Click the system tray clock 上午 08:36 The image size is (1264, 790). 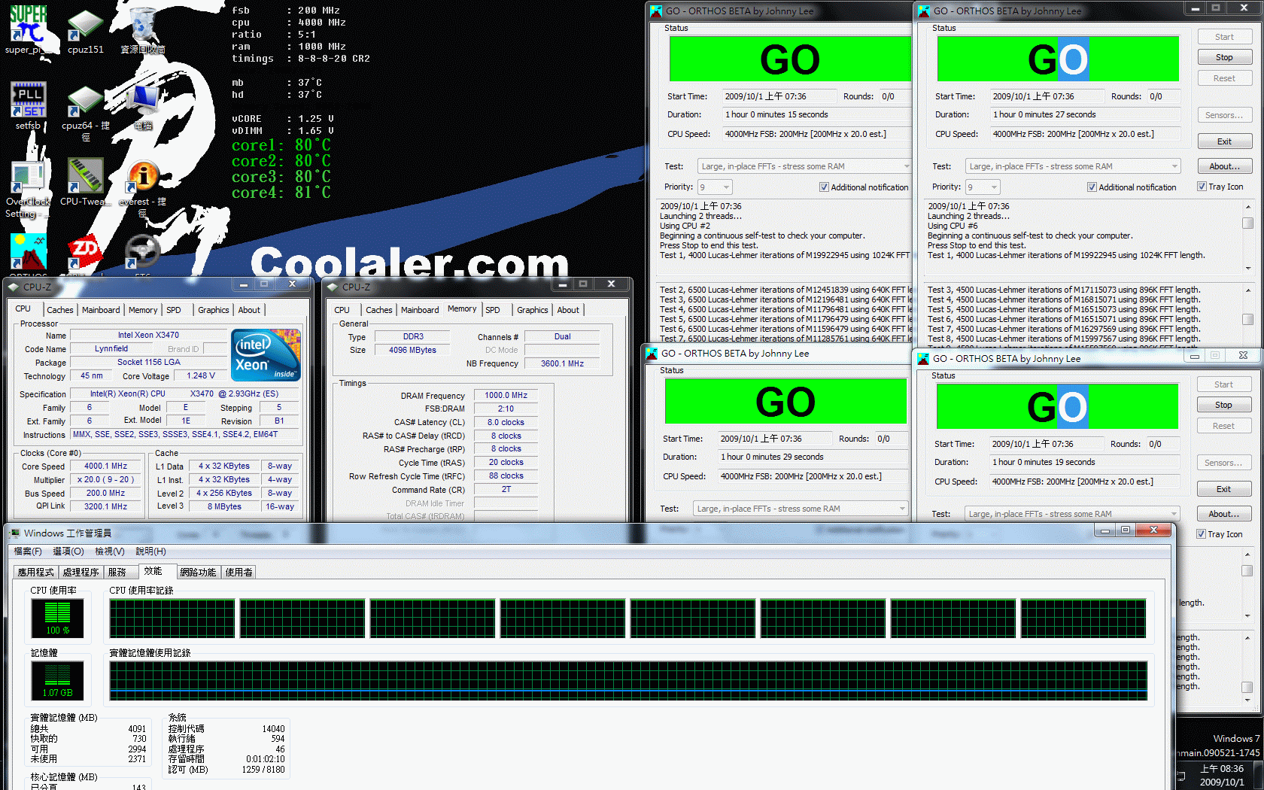click(x=1222, y=769)
